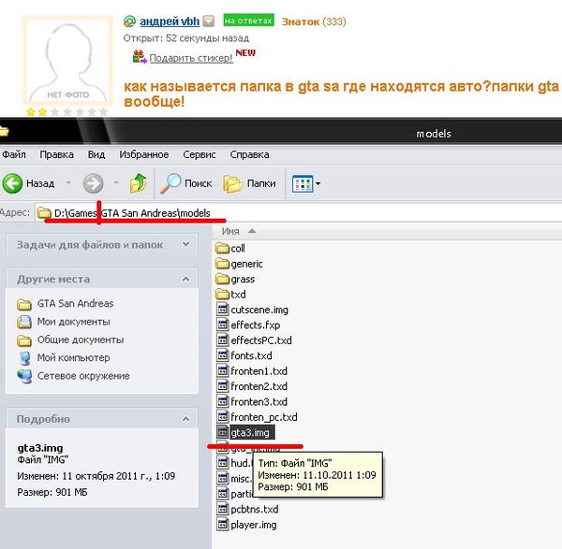Click the user star rating row
562x549 pixels.
point(67,112)
